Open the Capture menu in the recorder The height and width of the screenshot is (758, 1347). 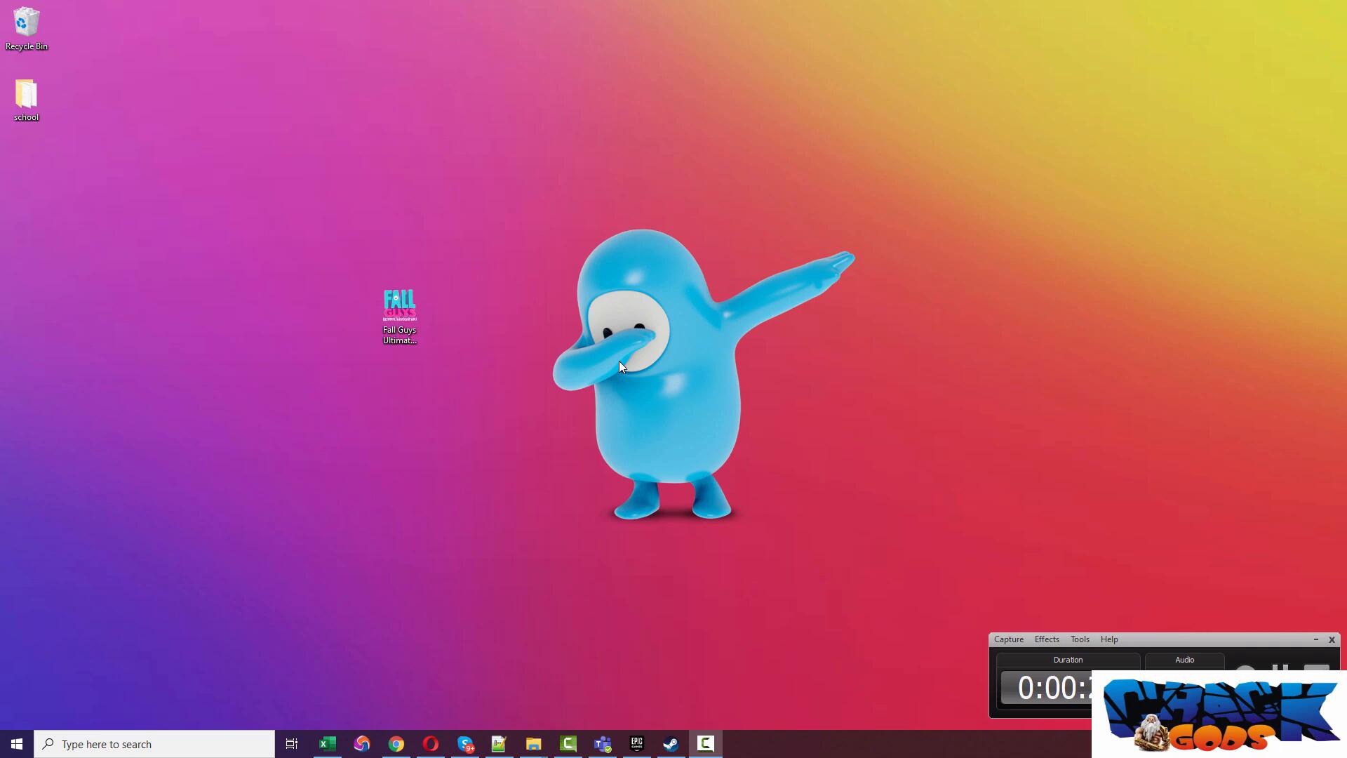pyautogui.click(x=1008, y=639)
